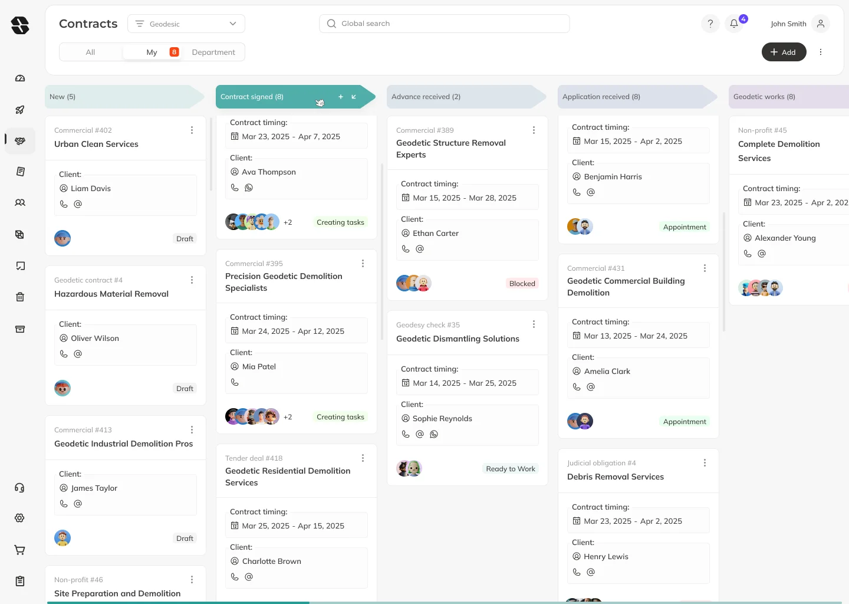
Task: Toggle the notifications bell with 4 alerts
Action: point(733,24)
